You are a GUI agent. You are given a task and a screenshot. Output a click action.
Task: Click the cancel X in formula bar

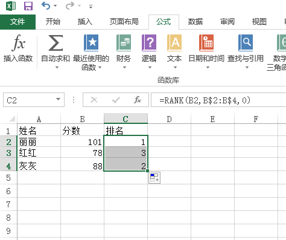click(94, 100)
